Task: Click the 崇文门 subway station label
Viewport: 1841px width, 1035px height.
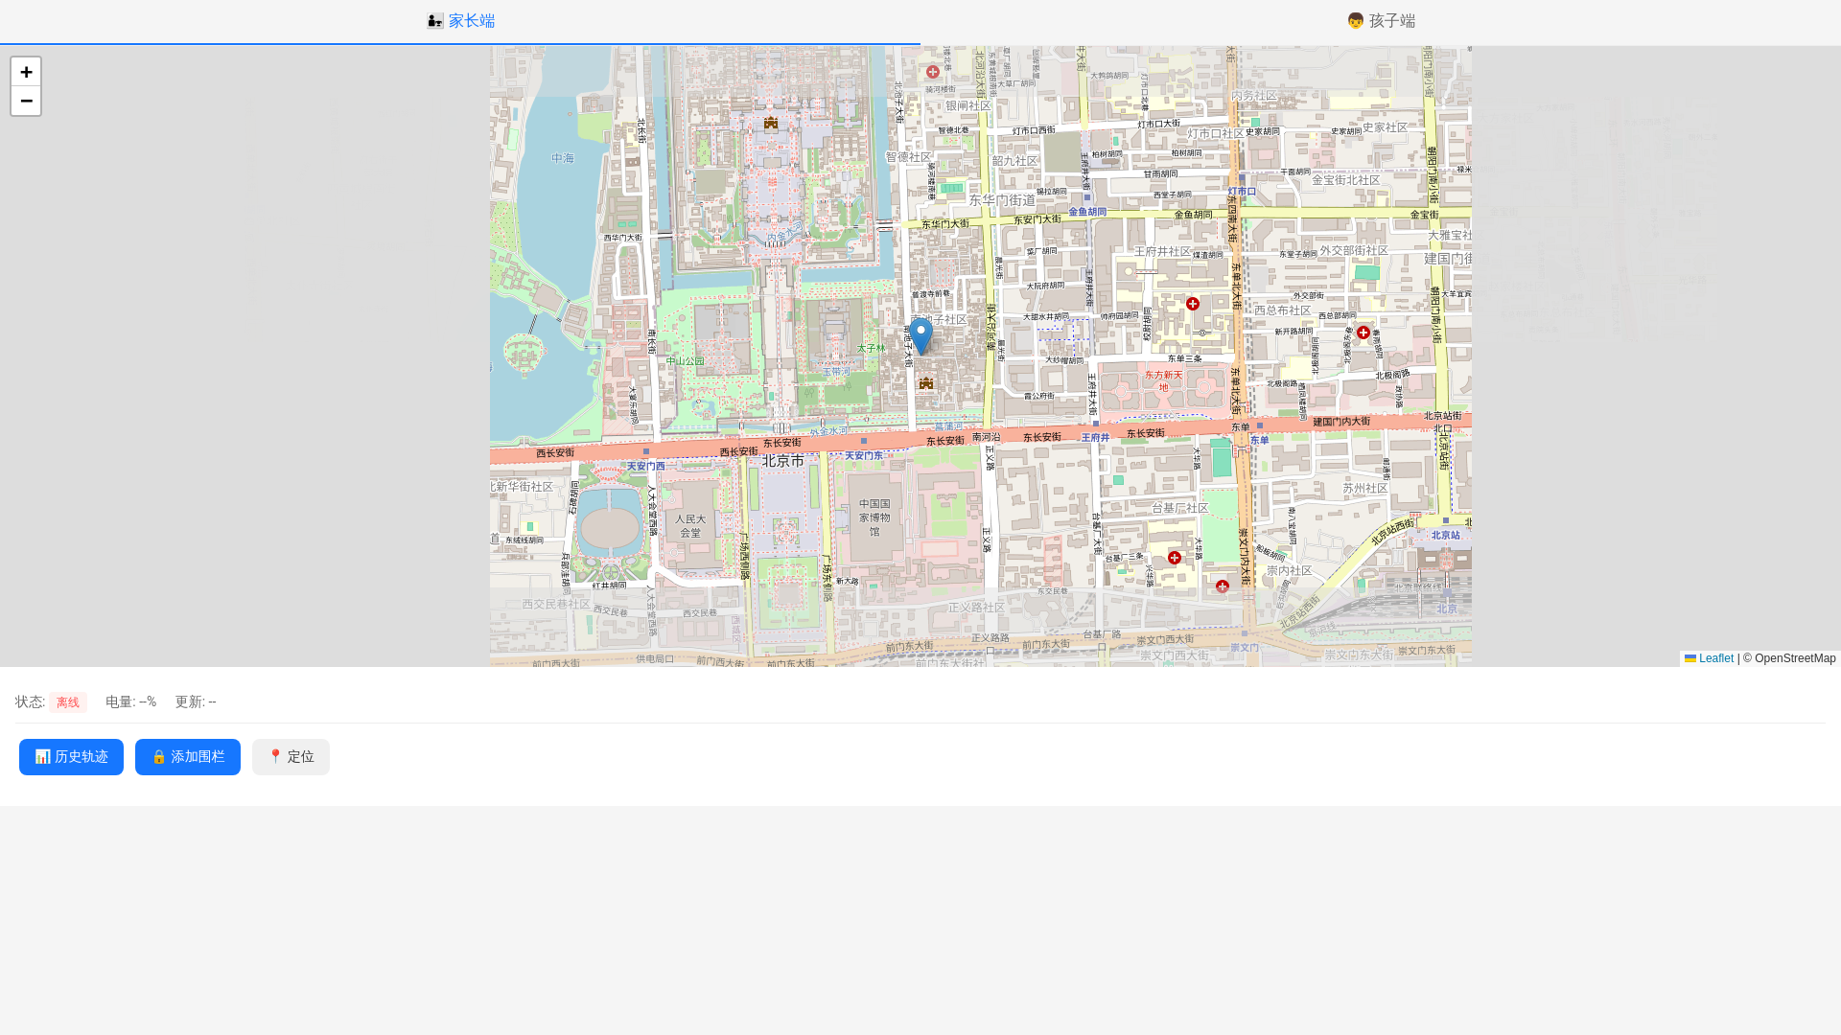Action: 1245,648
